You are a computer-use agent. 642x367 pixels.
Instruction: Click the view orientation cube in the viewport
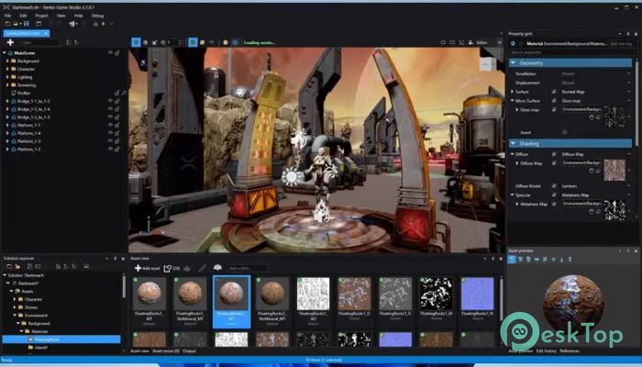pyautogui.click(x=488, y=64)
